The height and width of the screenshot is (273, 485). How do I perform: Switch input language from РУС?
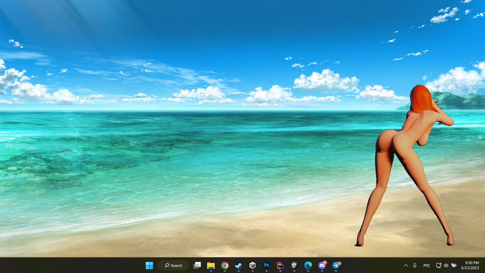coord(426,265)
